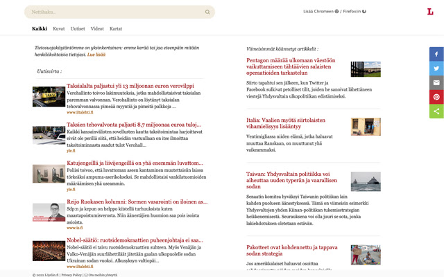Open Reijo Ruokanen portrait thumbnail

49,213
